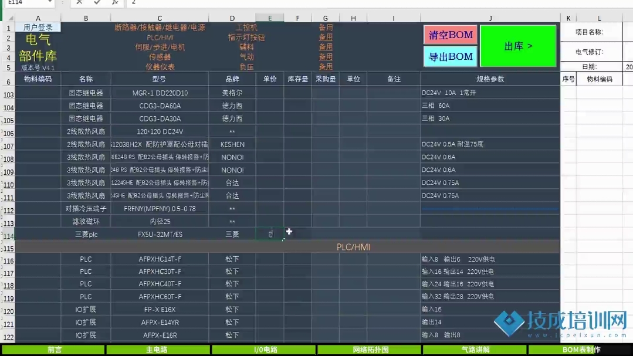Cancel the formula bar entry

(x=79, y=2)
